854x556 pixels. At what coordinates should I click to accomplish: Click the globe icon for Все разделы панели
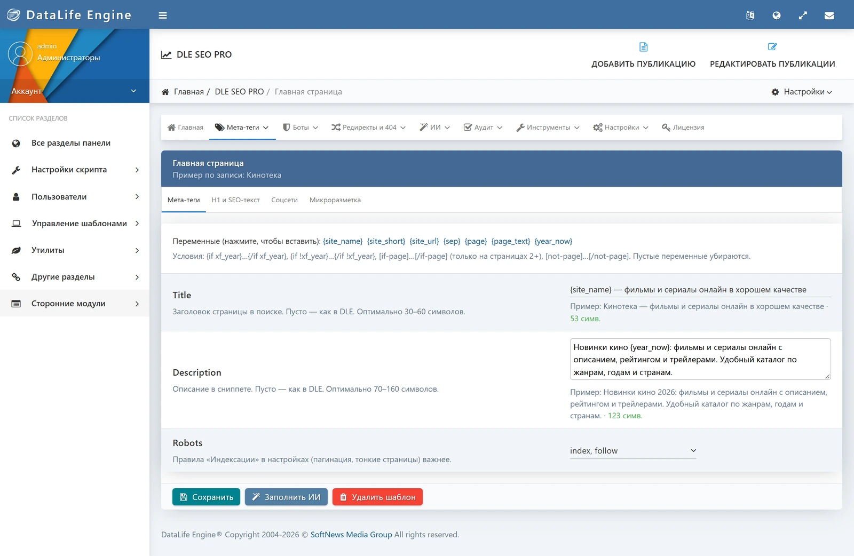tap(16, 143)
